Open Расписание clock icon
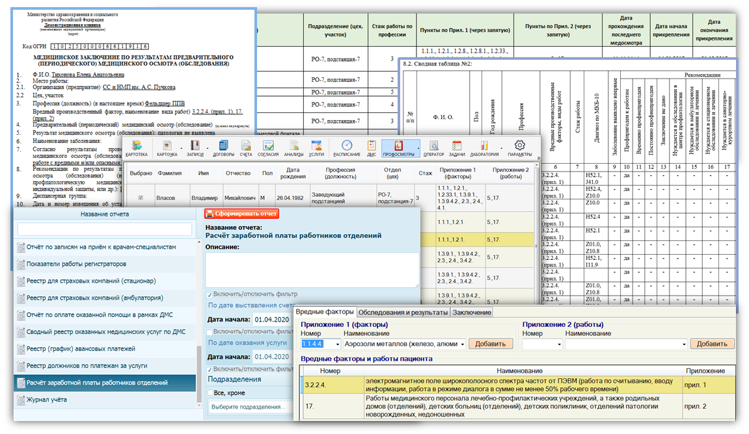749x434 pixels. click(347, 147)
